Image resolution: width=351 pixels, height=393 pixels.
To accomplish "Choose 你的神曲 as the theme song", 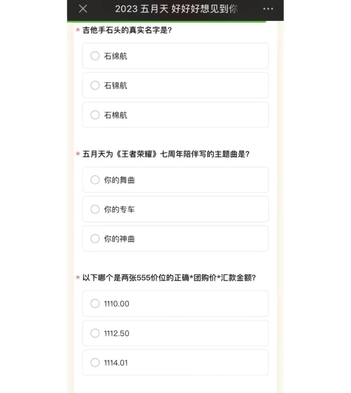I will tap(95, 239).
